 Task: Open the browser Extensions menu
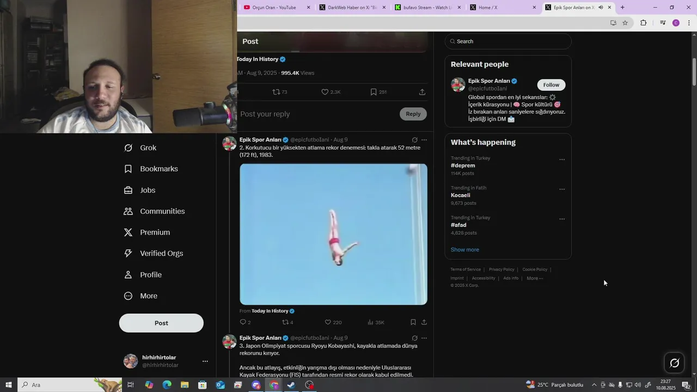tap(643, 23)
